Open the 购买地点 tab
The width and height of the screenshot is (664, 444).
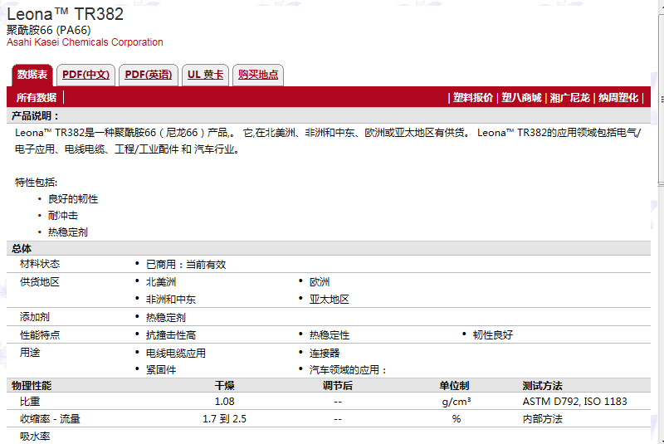click(x=258, y=75)
